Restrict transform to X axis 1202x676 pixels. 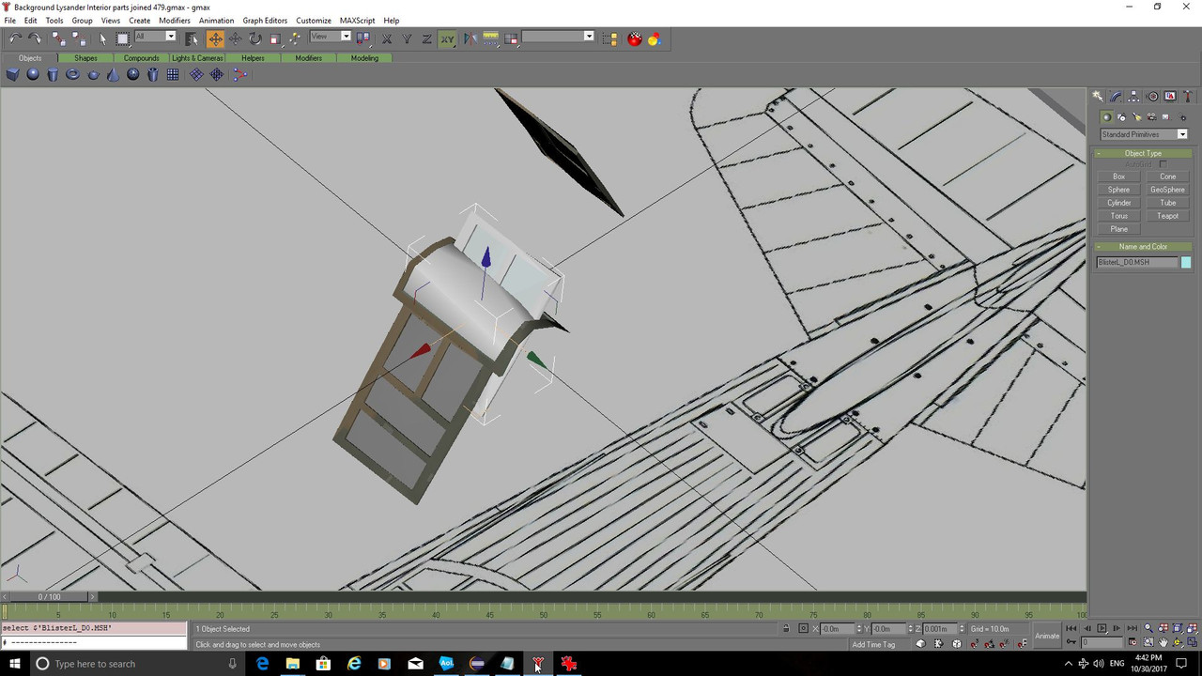click(387, 38)
